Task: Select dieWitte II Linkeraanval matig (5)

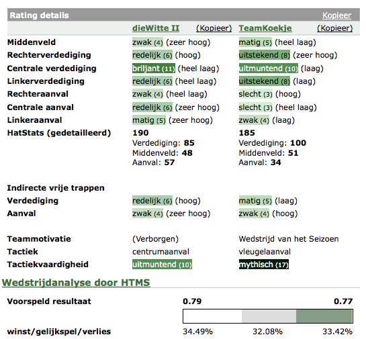Action: point(149,120)
